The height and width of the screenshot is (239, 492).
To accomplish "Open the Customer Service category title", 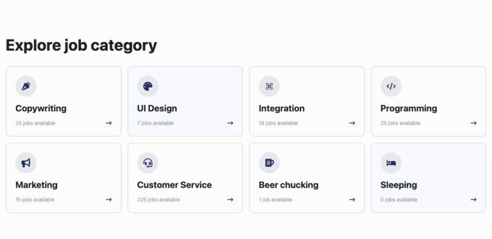I will pyautogui.click(x=174, y=185).
